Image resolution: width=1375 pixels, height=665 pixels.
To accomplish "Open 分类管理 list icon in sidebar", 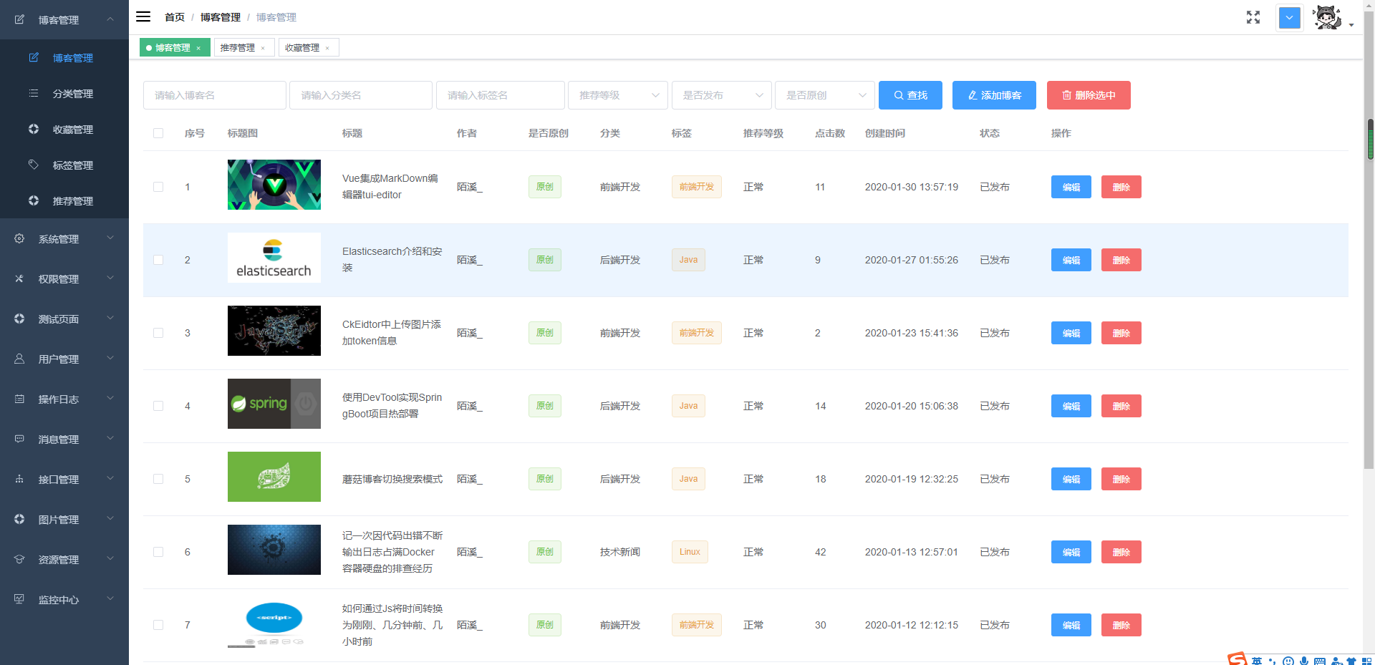I will click(34, 93).
